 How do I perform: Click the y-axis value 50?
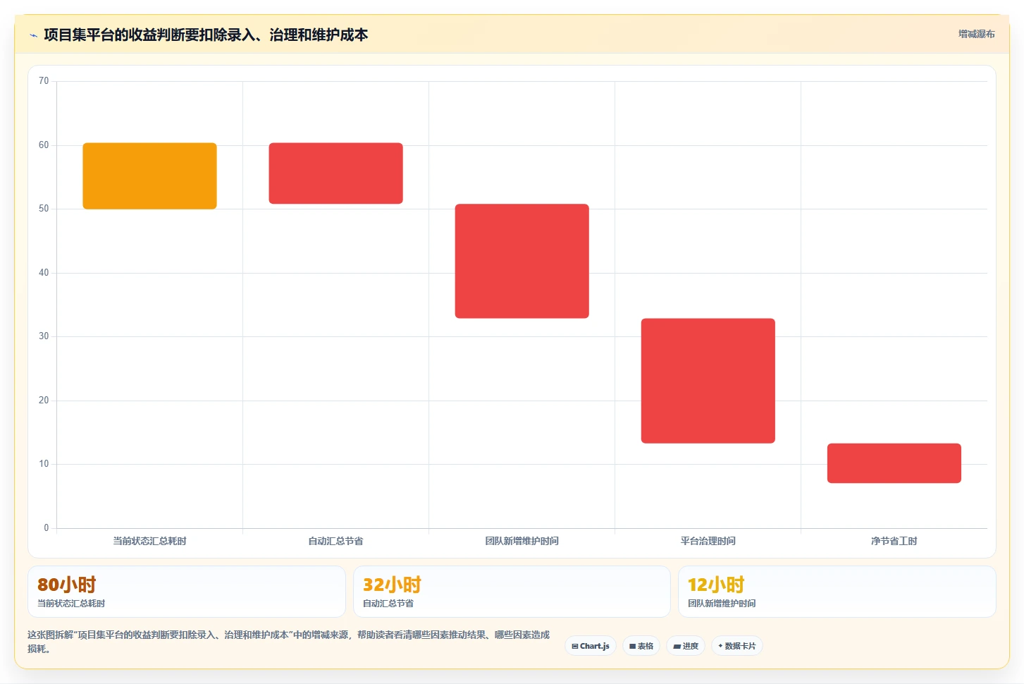[x=44, y=209]
